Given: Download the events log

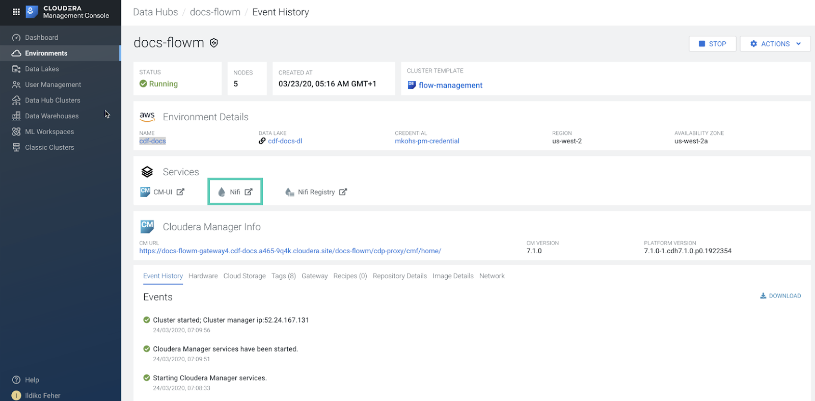Looking at the screenshot, I should point(780,296).
